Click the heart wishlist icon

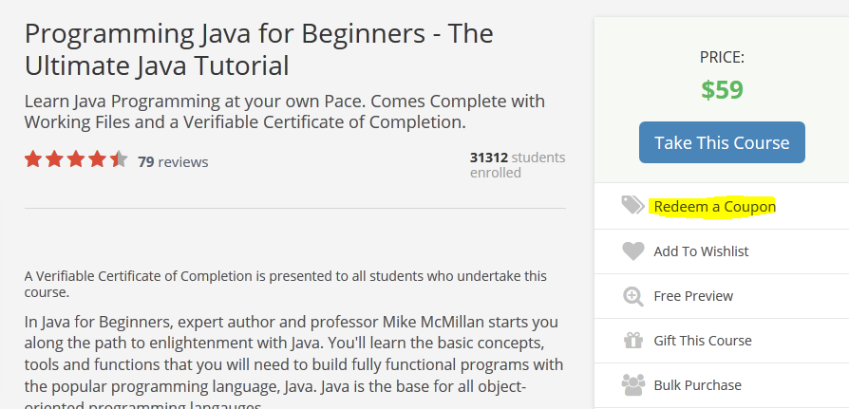(x=633, y=251)
